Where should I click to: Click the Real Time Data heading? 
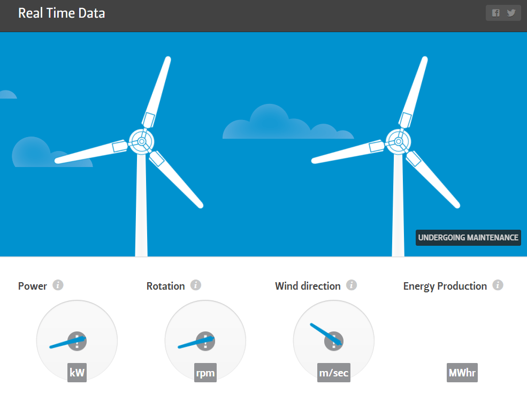point(62,13)
